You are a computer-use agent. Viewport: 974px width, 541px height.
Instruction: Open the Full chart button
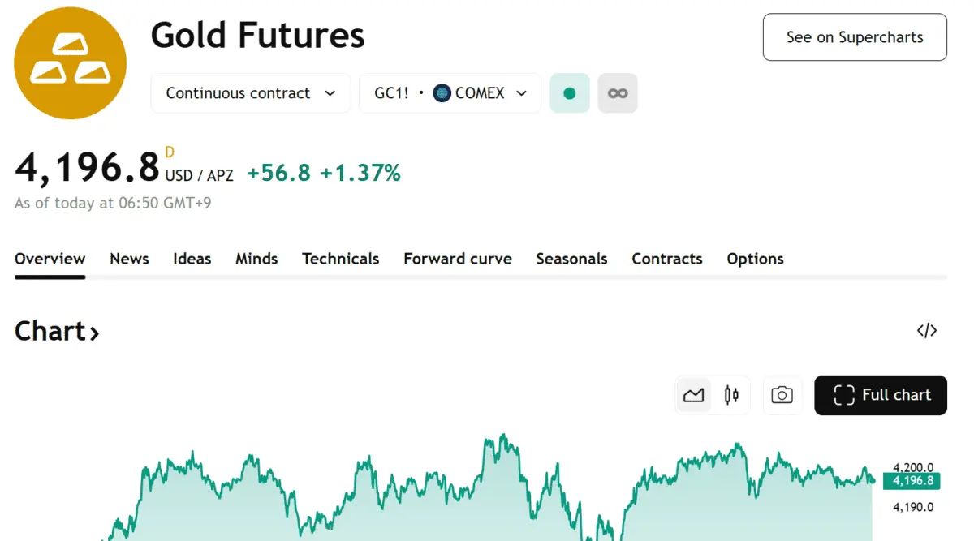(881, 395)
